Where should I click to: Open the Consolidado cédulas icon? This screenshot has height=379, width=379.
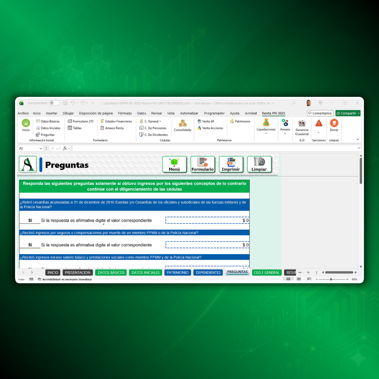(182, 125)
